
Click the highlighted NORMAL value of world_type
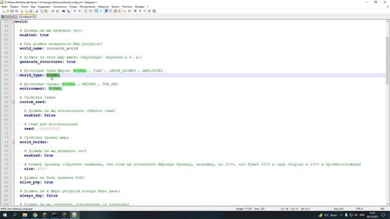(x=53, y=75)
